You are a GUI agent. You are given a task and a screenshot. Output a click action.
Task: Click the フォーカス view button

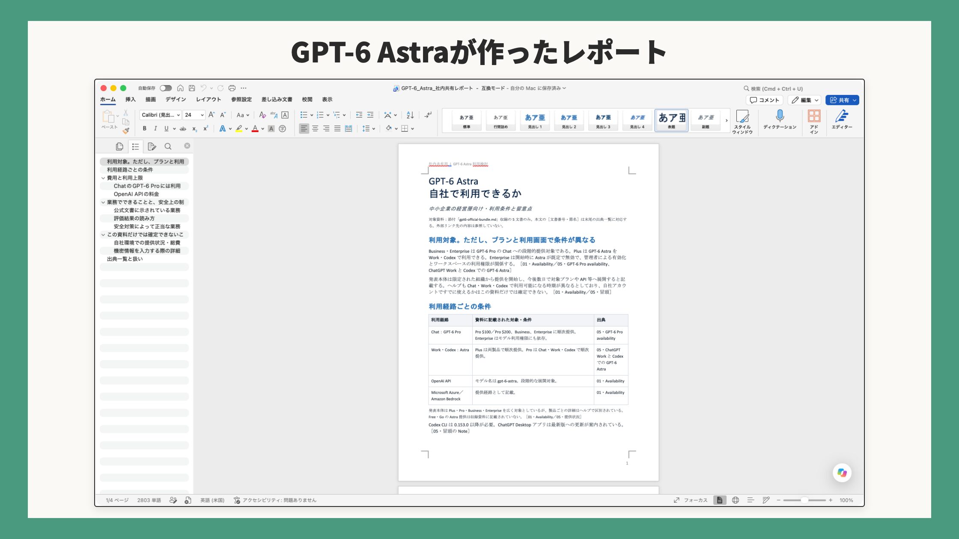691,500
